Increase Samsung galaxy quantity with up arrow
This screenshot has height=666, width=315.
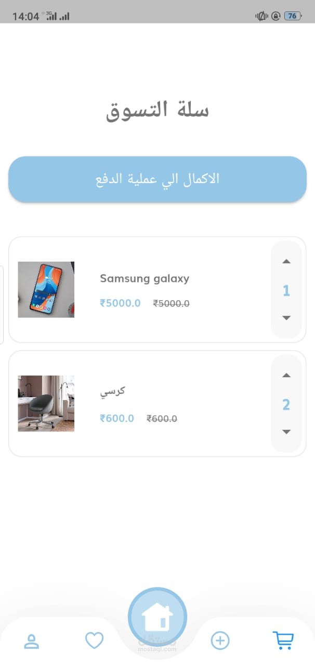tap(286, 262)
